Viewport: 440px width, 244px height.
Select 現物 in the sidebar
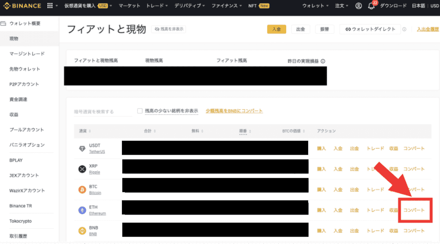point(29,39)
